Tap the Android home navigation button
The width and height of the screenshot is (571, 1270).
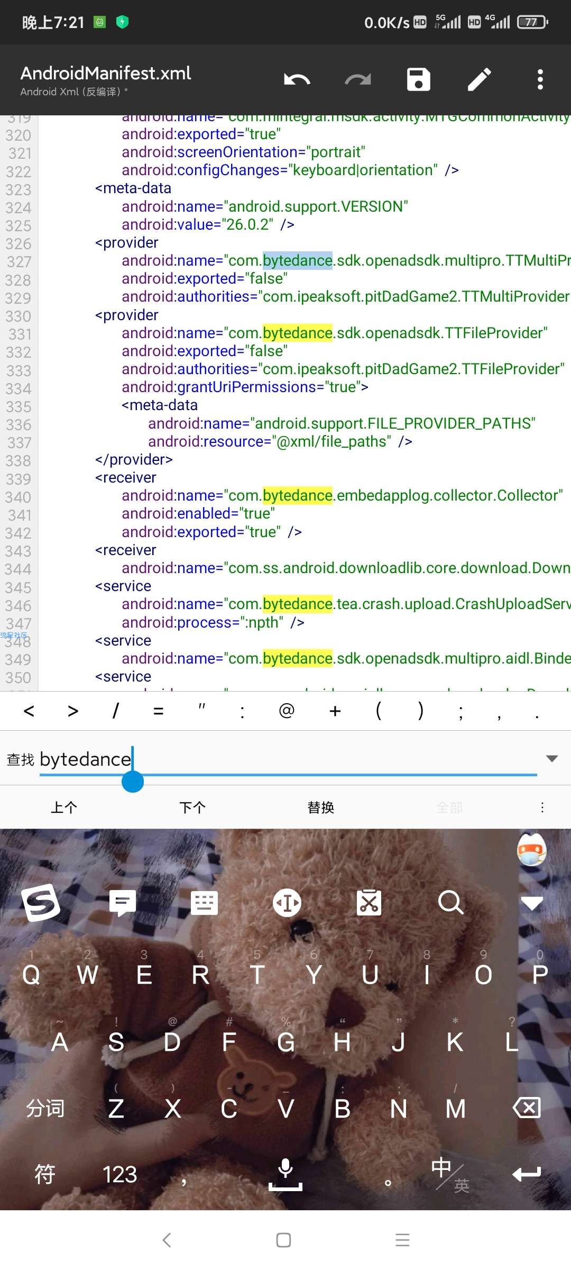coord(284,1240)
